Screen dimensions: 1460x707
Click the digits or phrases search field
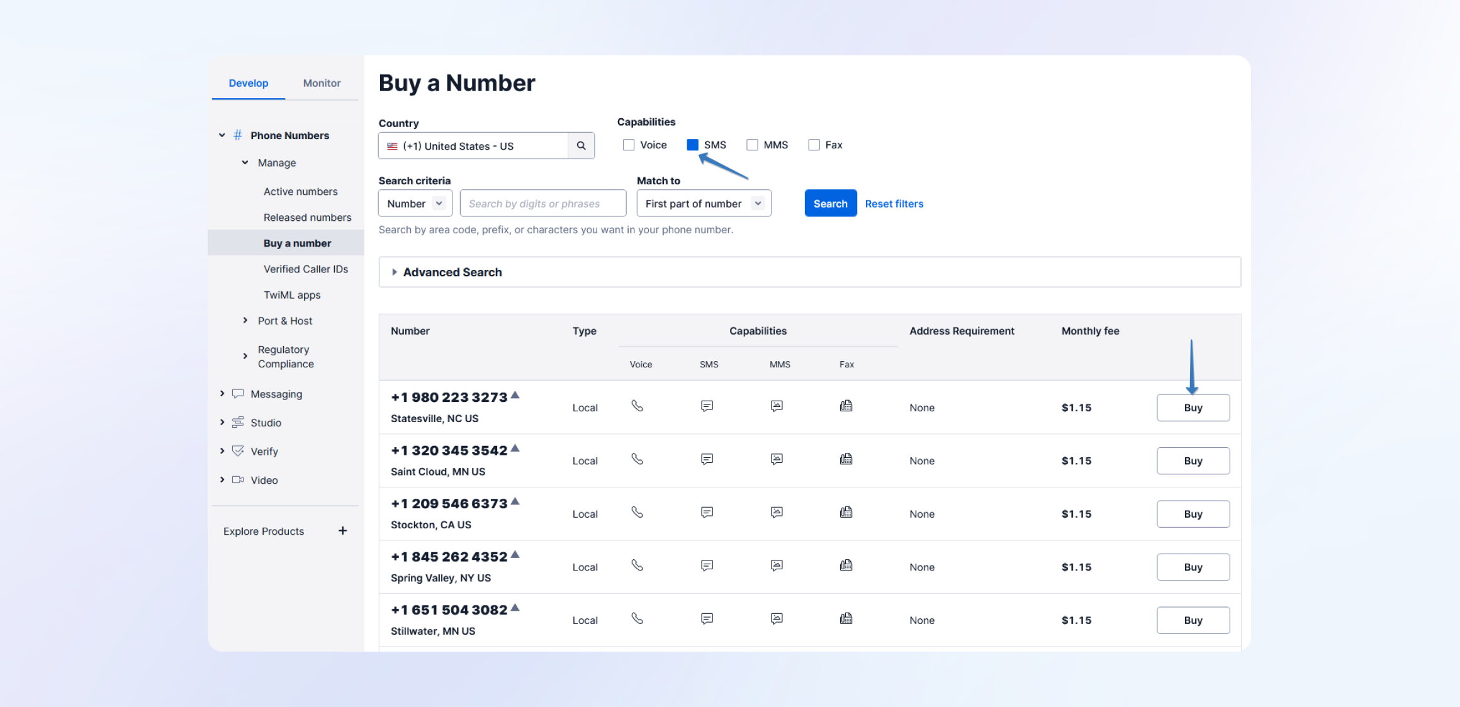(542, 204)
